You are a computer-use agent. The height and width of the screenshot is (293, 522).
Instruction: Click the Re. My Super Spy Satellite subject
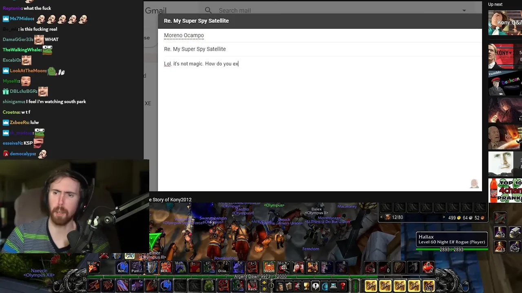320,49
